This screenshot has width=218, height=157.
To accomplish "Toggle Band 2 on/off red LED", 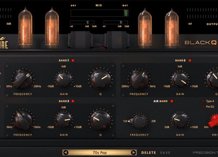I will coord(190,60).
